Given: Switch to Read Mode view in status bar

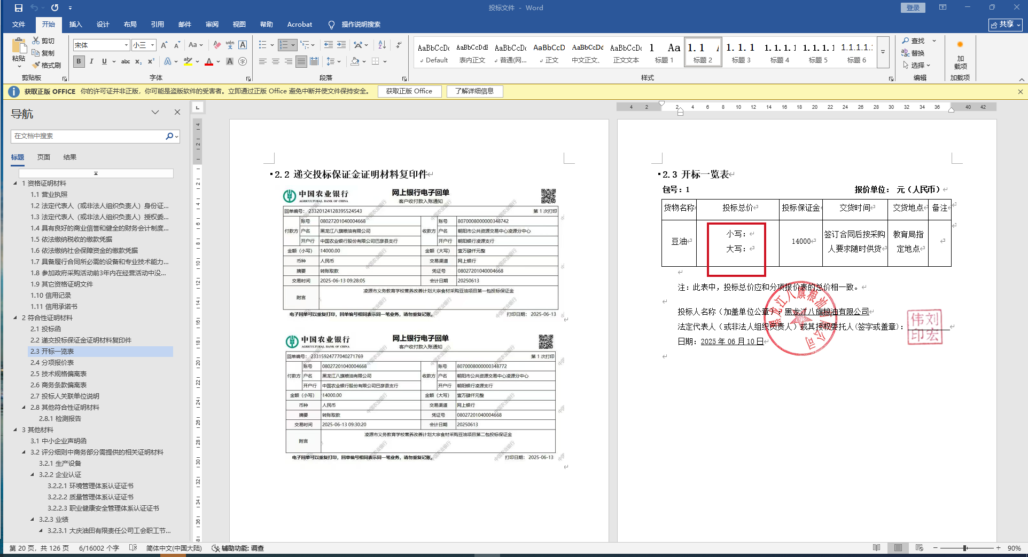Looking at the screenshot, I should tap(877, 548).
